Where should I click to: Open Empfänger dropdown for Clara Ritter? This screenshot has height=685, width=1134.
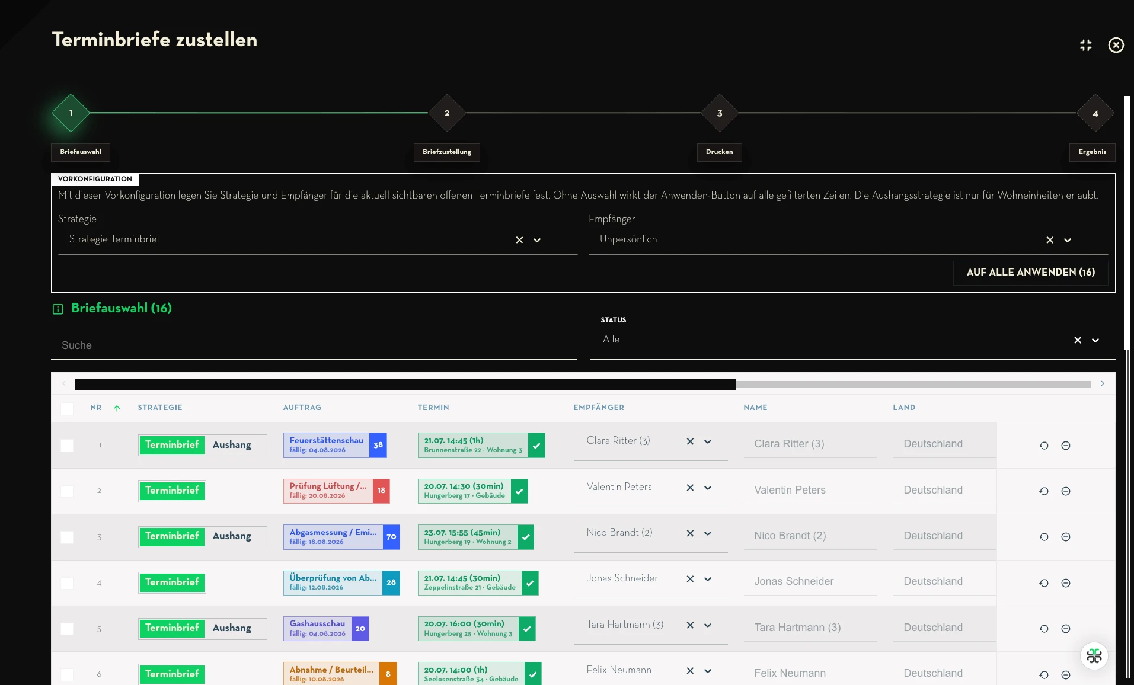coord(708,441)
